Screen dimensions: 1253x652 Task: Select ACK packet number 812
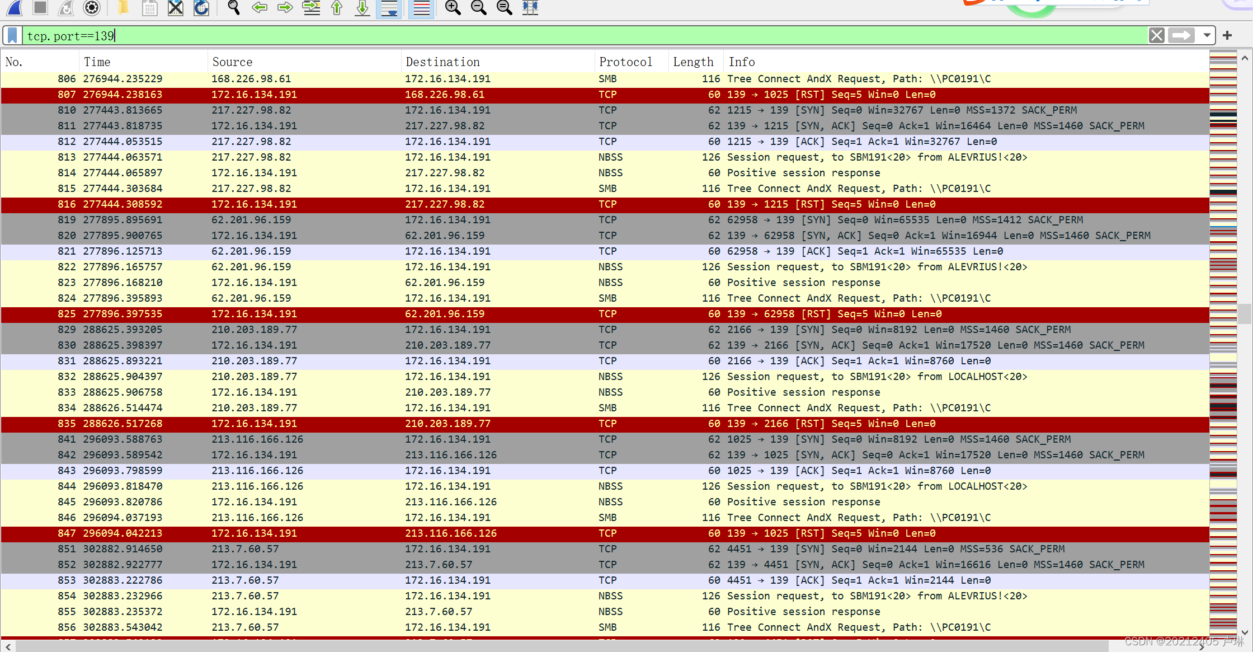pyautogui.click(x=605, y=142)
